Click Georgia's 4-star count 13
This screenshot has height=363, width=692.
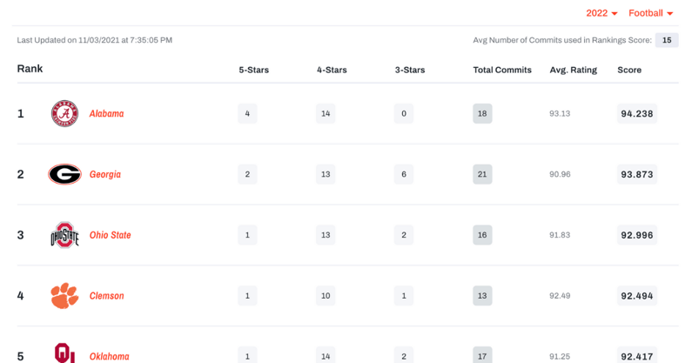326,174
